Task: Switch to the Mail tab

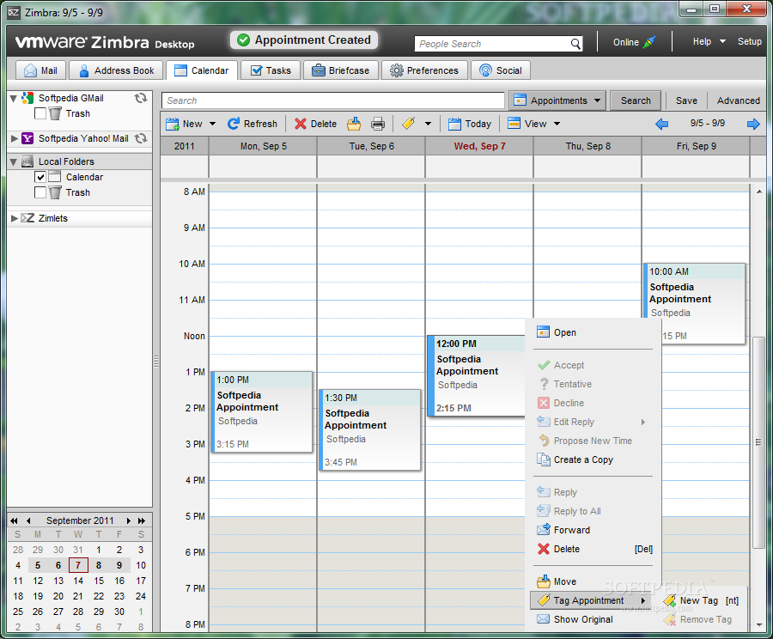Action: click(x=40, y=70)
